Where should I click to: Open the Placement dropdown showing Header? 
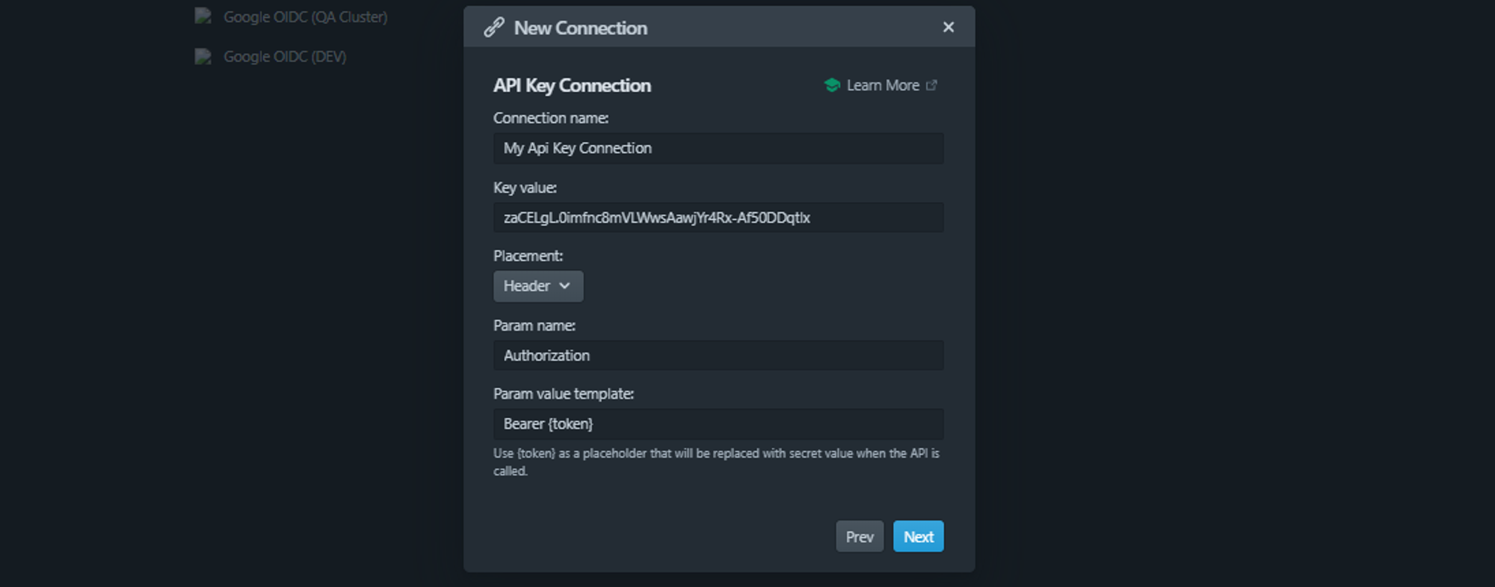click(537, 286)
